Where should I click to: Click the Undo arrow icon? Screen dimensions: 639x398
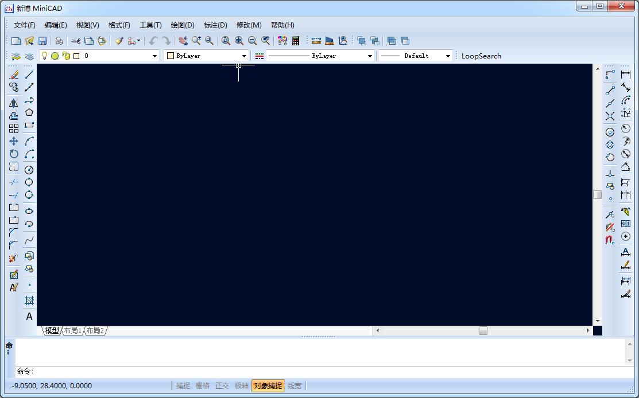(153, 41)
